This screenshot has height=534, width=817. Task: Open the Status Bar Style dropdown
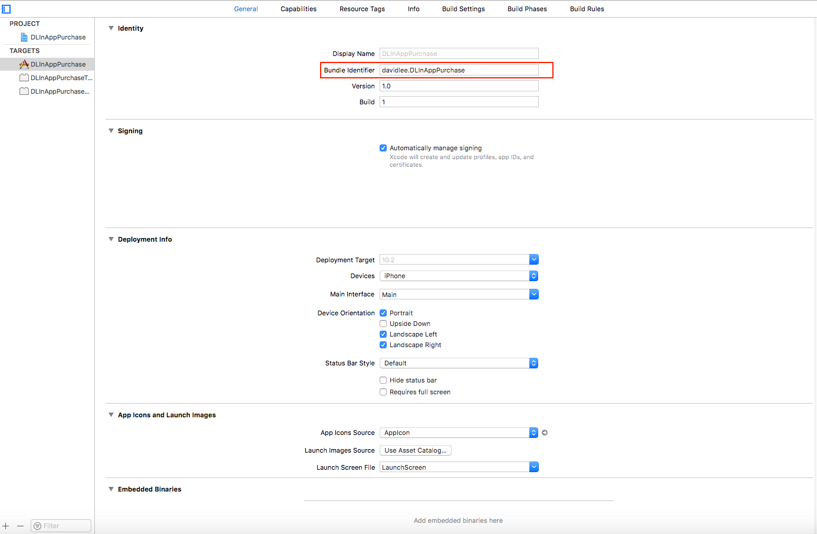459,363
